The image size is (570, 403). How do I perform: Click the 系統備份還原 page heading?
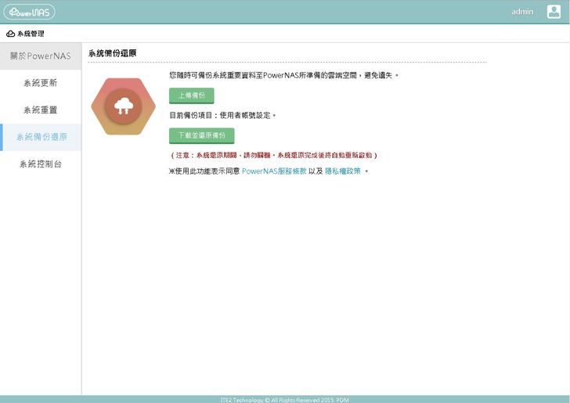click(113, 53)
